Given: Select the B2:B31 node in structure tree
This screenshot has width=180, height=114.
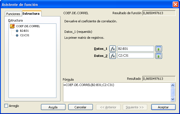Looking at the screenshot, I should [x=24, y=31].
